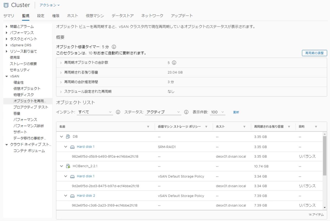Image resolution: width=330 pixels, height=221 pixels.
Task: Filter the 目的 column
Action: click(316, 127)
